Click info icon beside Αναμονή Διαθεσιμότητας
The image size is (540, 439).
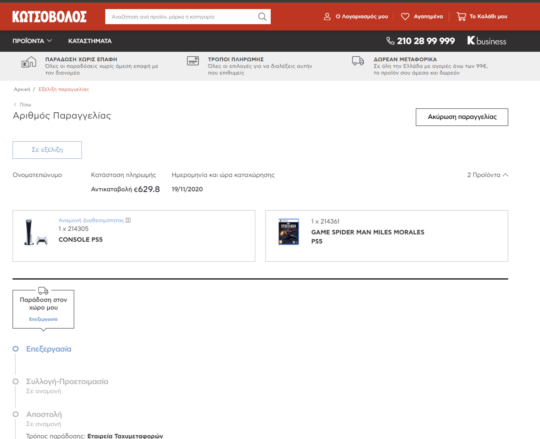(x=128, y=220)
